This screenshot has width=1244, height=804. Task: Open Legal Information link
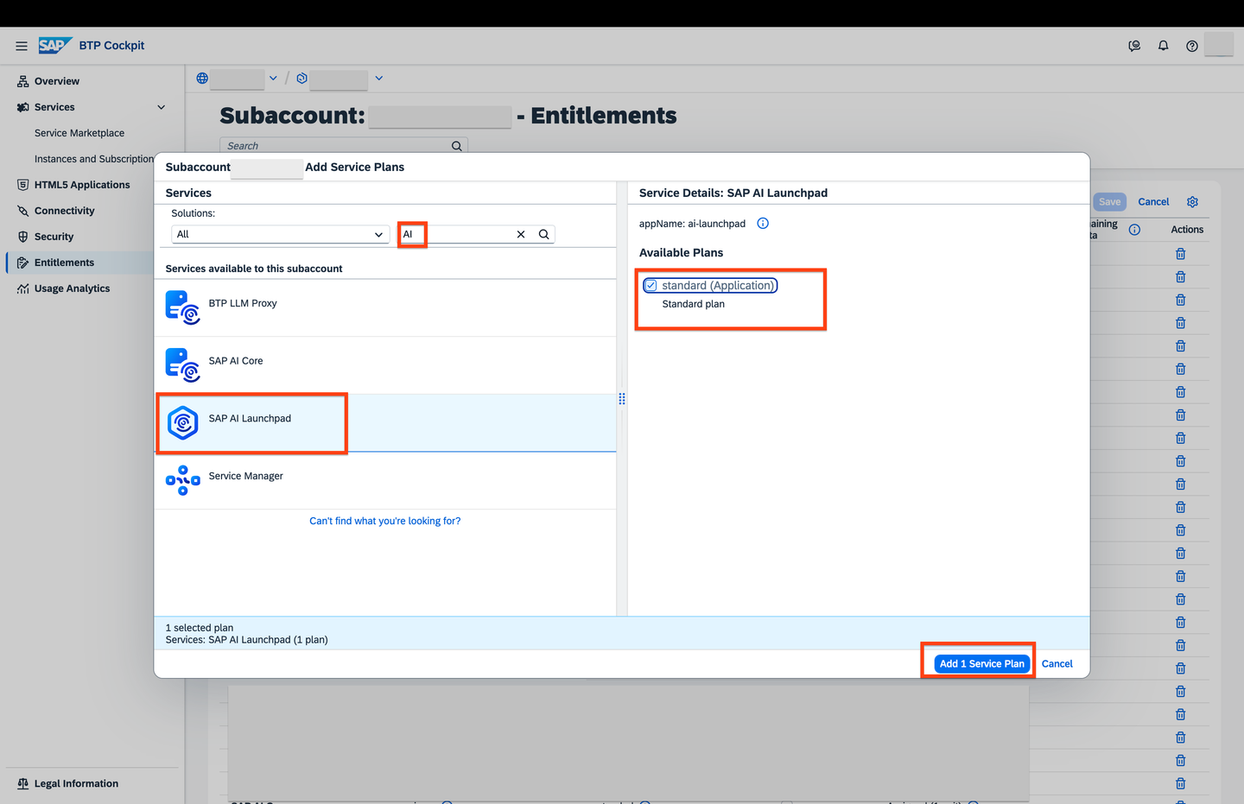click(76, 783)
